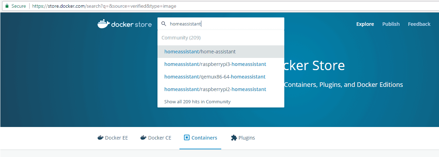
Task: Open the Explore menu link
Action: pyautogui.click(x=365, y=24)
